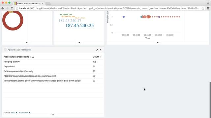211x118 pixels.
Task: Select the green 66.249.66.239 tag
Action: pyautogui.click(x=66, y=14)
